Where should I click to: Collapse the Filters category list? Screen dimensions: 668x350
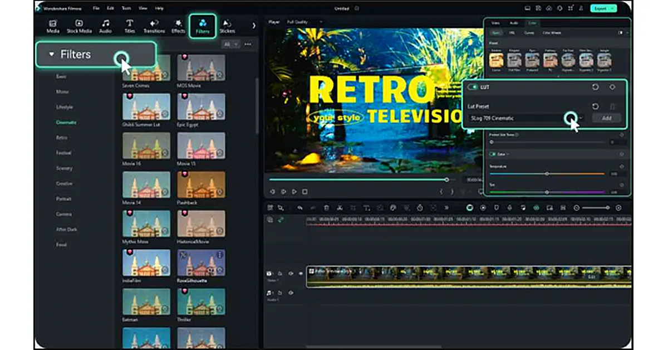(52, 55)
